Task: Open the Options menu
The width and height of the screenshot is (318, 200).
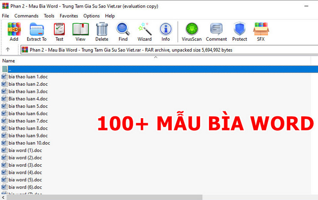Action: tap(92, 16)
